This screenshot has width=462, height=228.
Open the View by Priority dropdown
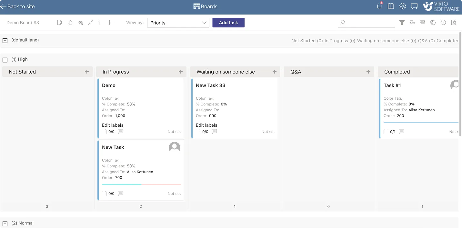pyautogui.click(x=178, y=23)
